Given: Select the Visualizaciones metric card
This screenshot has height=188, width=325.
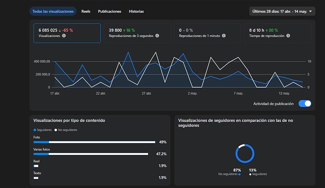Looking at the screenshot, I should click(x=67, y=33).
